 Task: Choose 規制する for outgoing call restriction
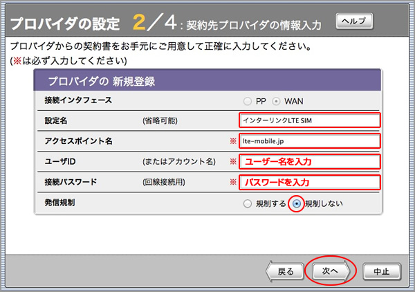coord(247,203)
